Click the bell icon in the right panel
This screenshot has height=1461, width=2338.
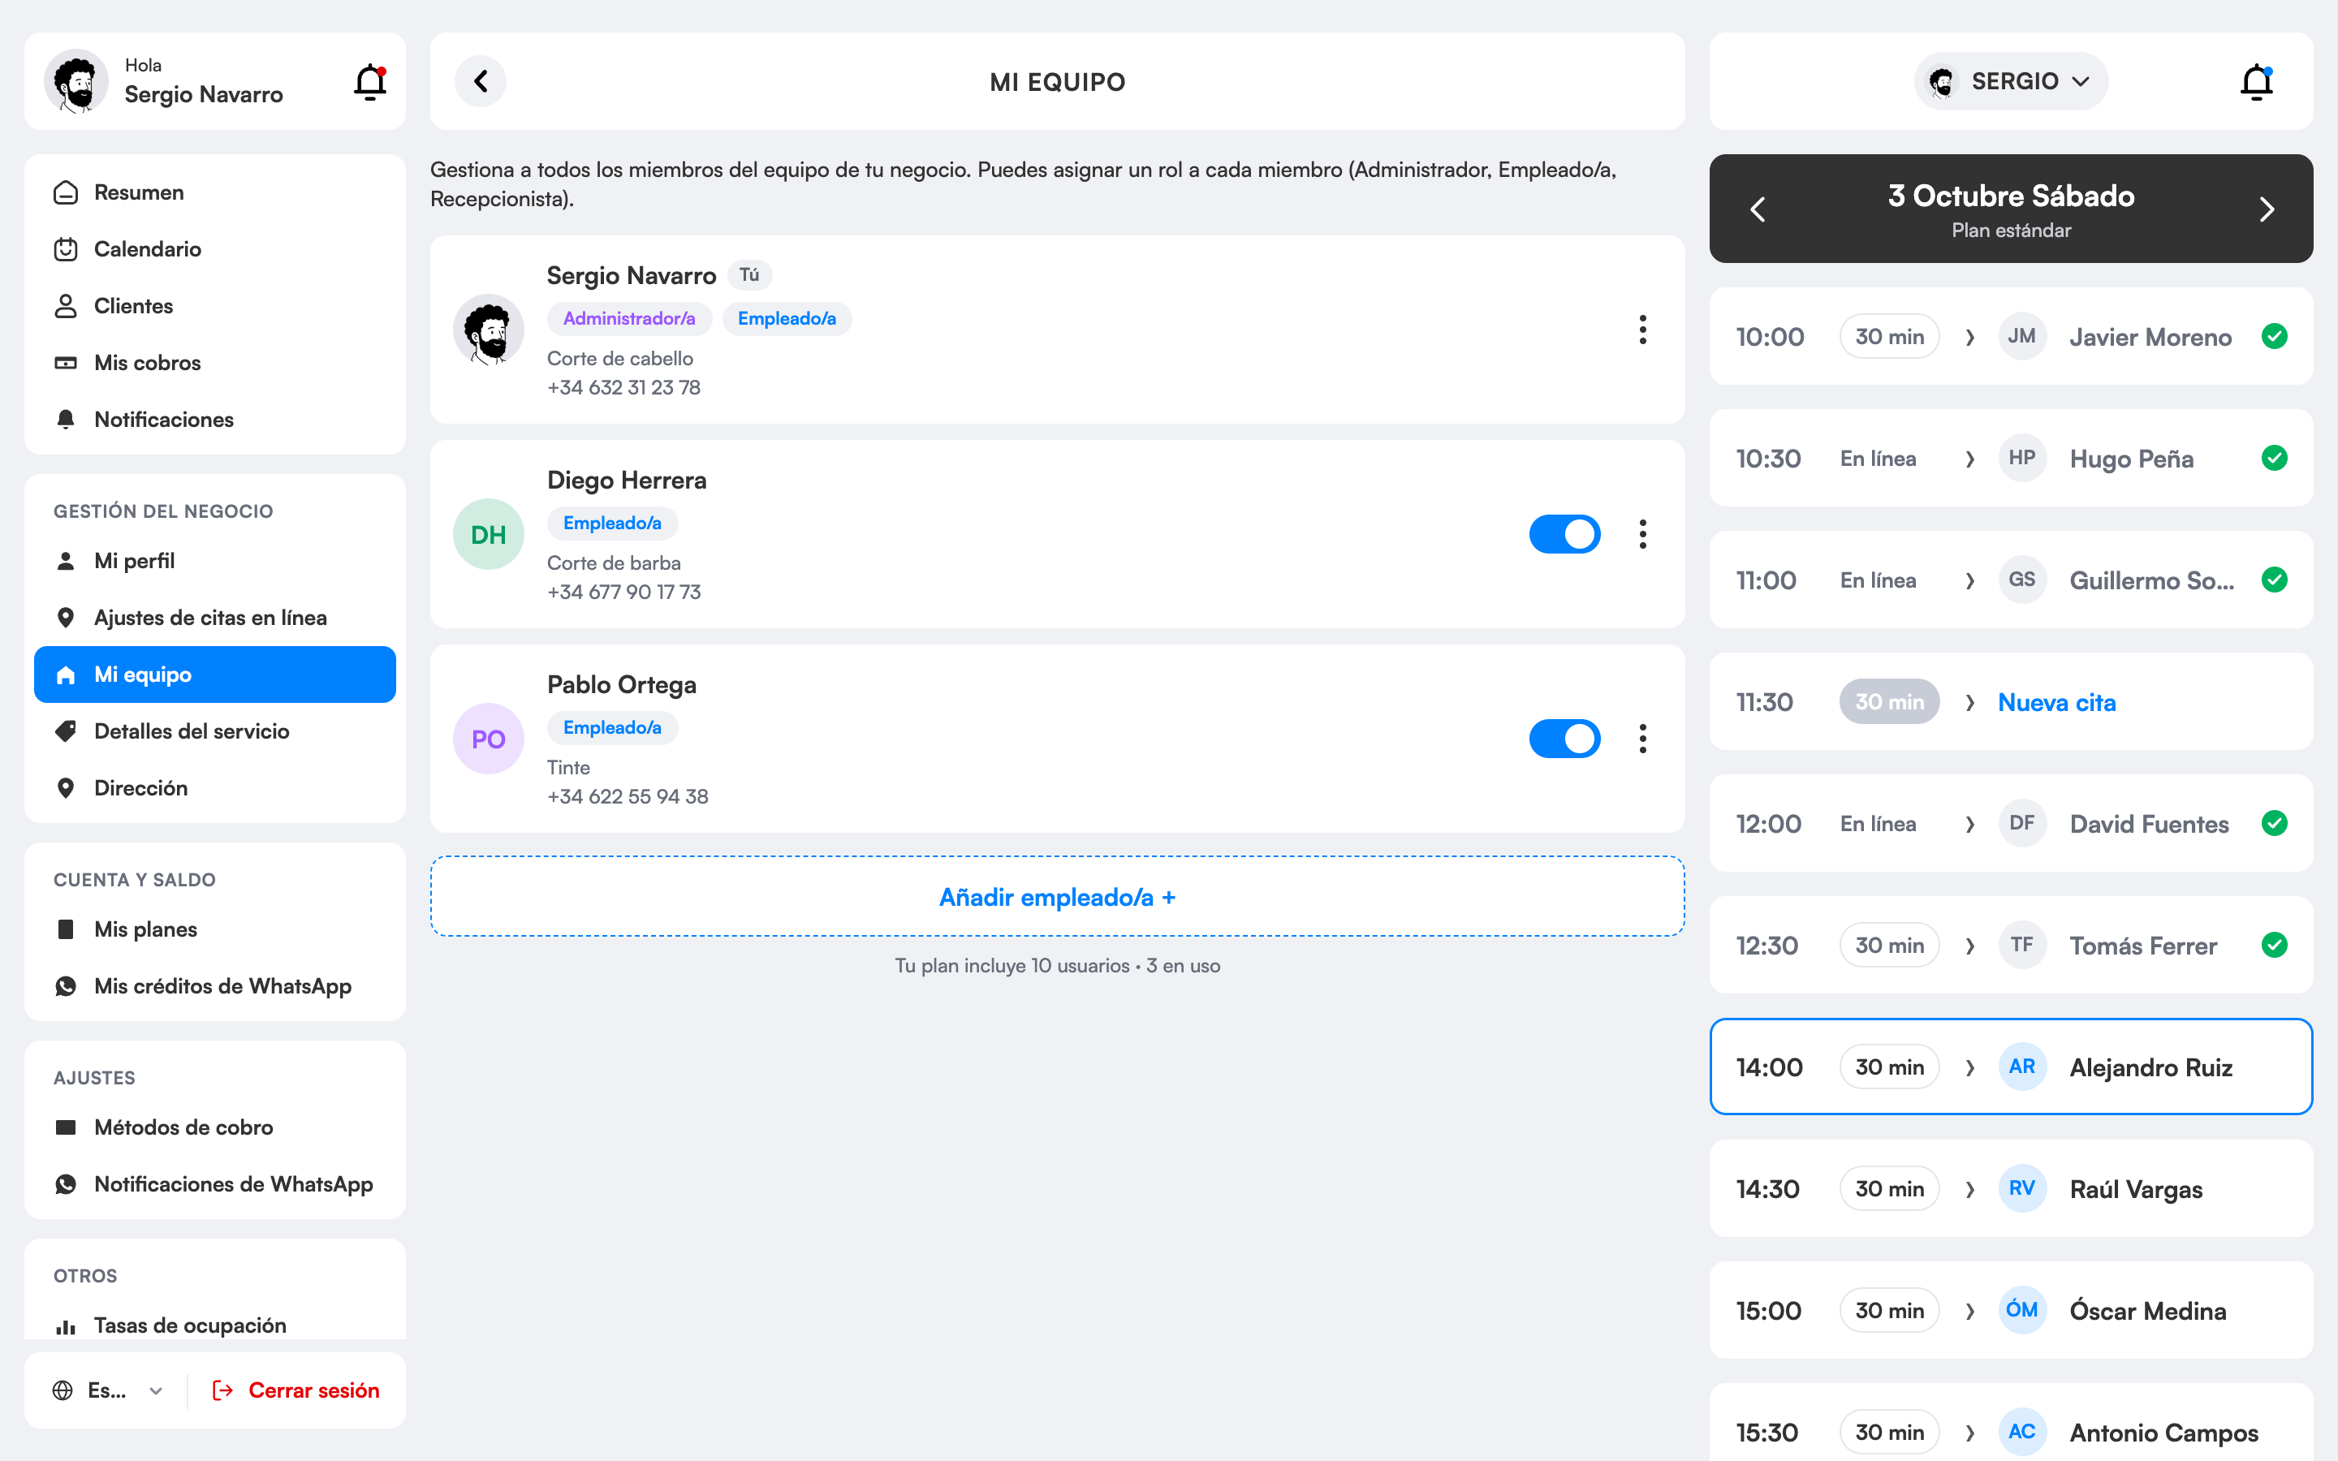[x=2256, y=82]
